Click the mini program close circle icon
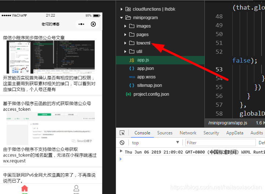The image size is (265, 194). (93, 24)
